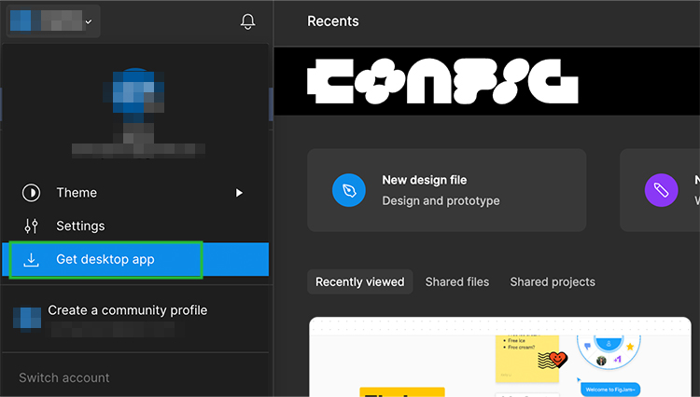Switch to the Recently viewed tab
The width and height of the screenshot is (700, 397).
point(360,282)
